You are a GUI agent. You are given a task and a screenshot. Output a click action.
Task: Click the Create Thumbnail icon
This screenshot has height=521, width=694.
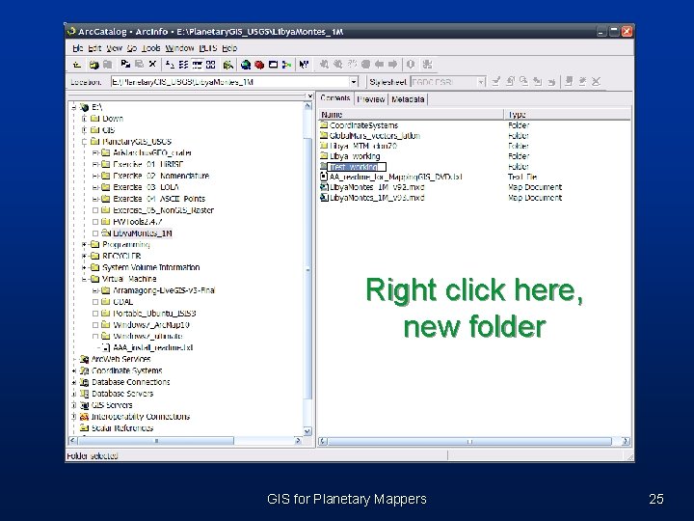point(427,65)
